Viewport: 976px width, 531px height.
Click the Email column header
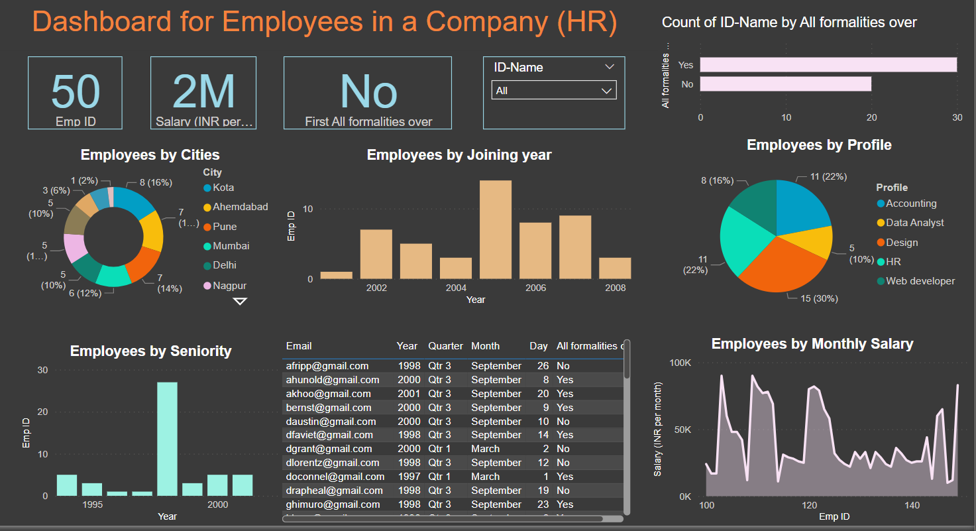[299, 345]
